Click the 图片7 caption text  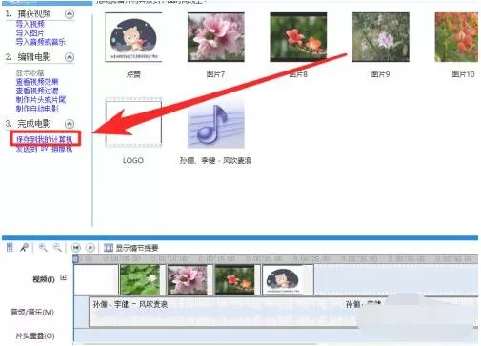click(x=215, y=74)
